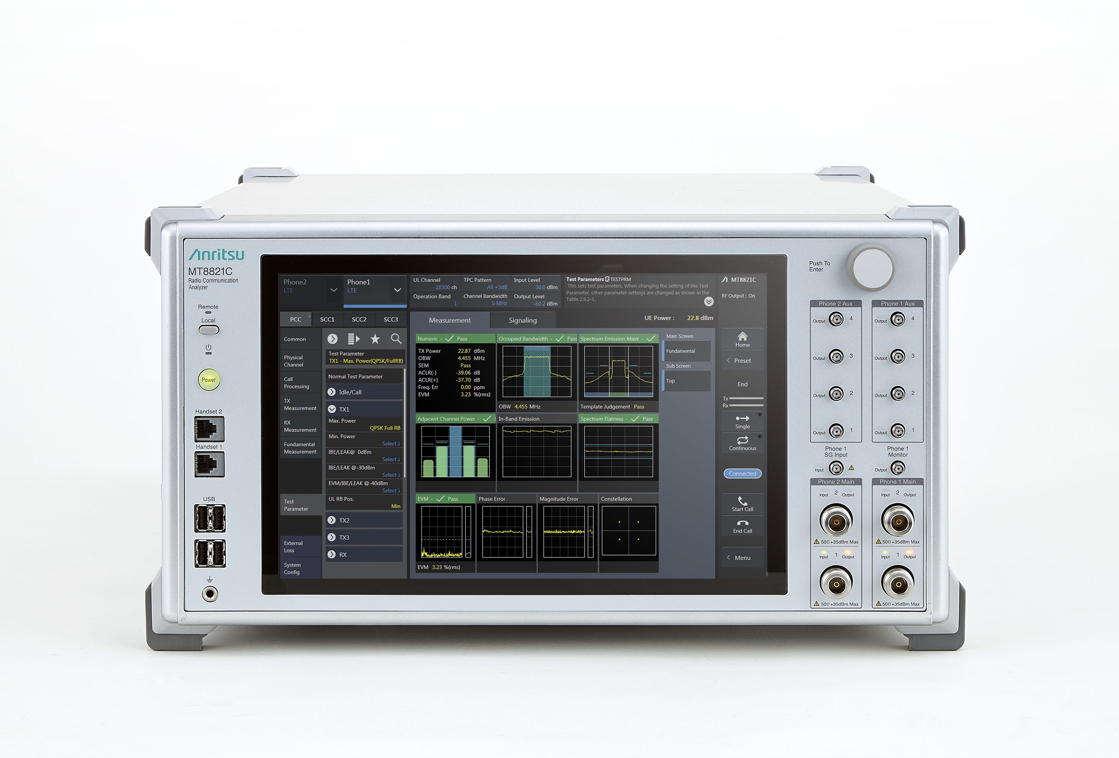Click the Connected status button
Screen dimensions: 1119x758
click(742, 473)
